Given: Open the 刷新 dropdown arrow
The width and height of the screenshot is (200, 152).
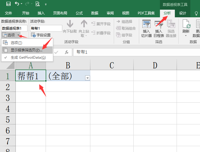Looking at the screenshot, I should click(x=186, y=36).
